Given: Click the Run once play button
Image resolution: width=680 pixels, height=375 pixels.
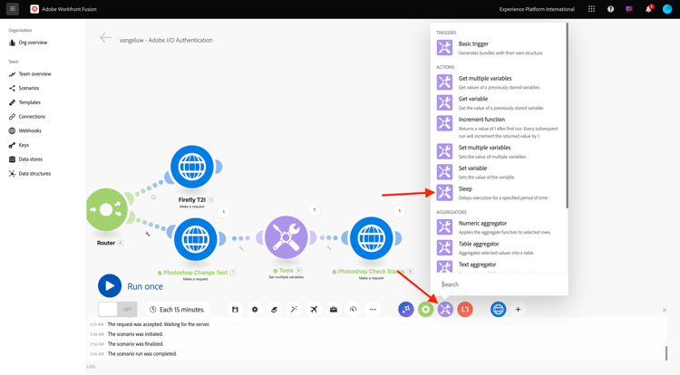Looking at the screenshot, I should point(110,286).
